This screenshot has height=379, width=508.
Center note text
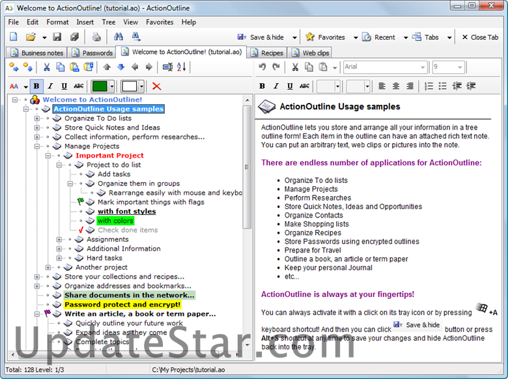click(396, 86)
